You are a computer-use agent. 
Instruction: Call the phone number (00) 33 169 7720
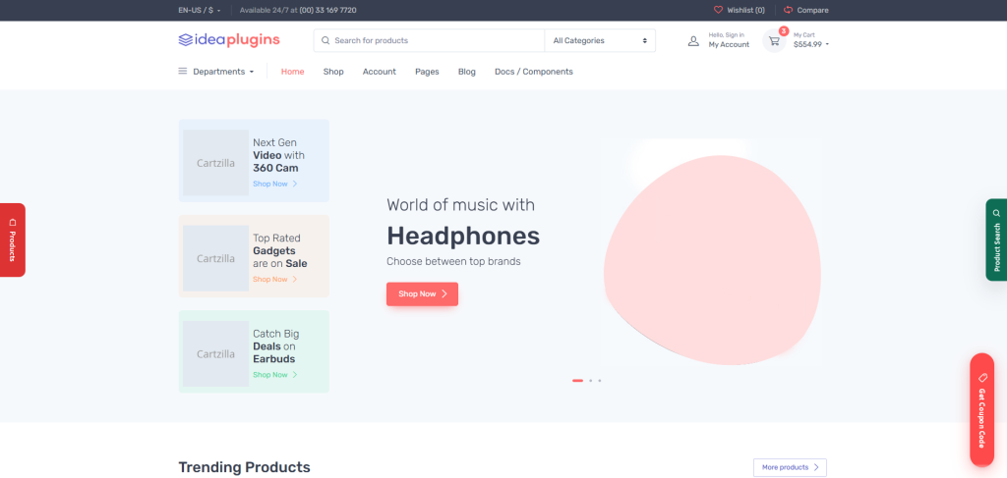[x=327, y=10]
